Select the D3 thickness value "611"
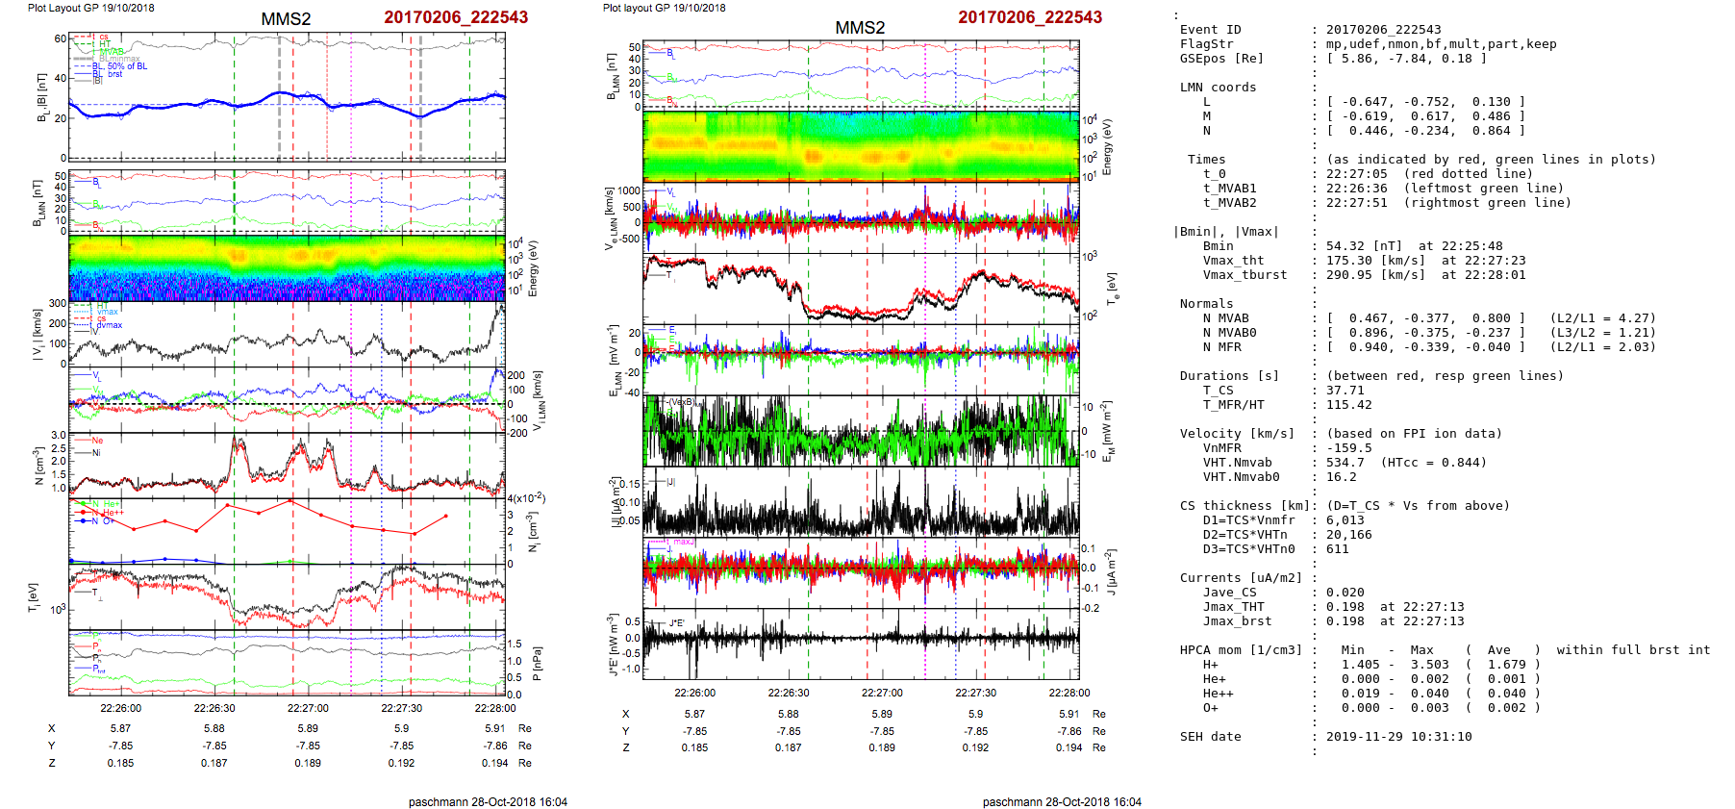The height and width of the screenshot is (809, 1735). click(1337, 549)
